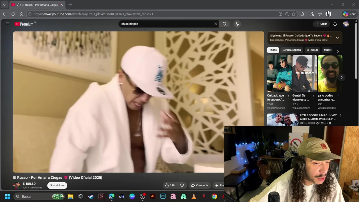Switch to the 'El Russo - Por Amar a Ciegas' tab
359x202 pixels.
click(37, 5)
